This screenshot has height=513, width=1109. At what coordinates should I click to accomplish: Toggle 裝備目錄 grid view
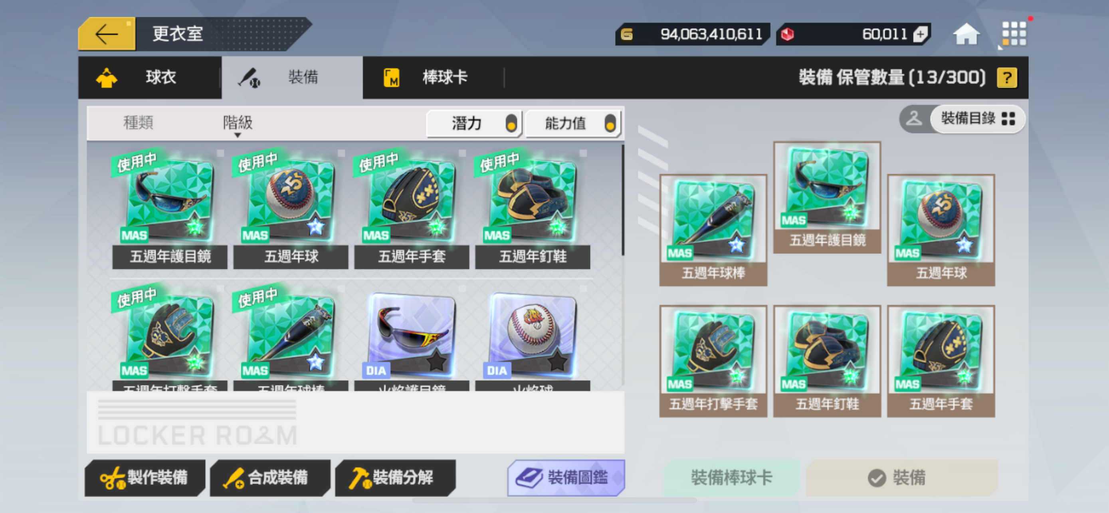coord(977,119)
